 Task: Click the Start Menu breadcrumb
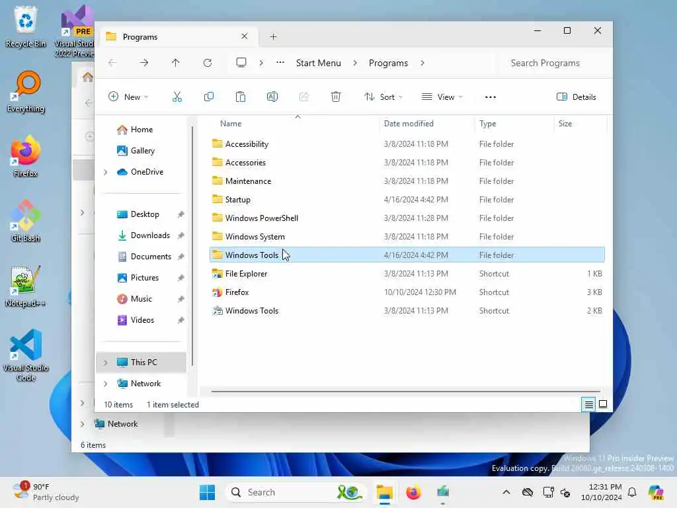(x=318, y=63)
